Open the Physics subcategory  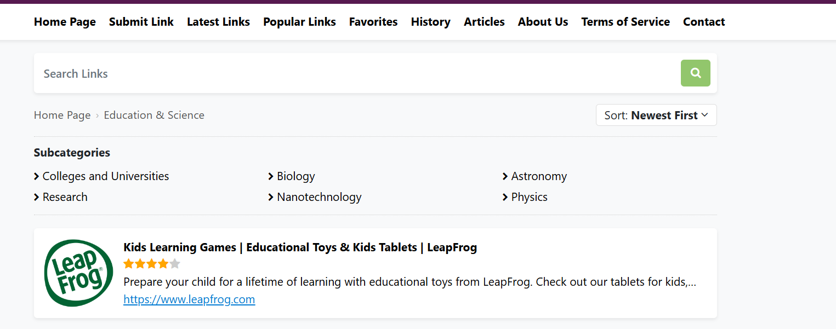coord(529,197)
